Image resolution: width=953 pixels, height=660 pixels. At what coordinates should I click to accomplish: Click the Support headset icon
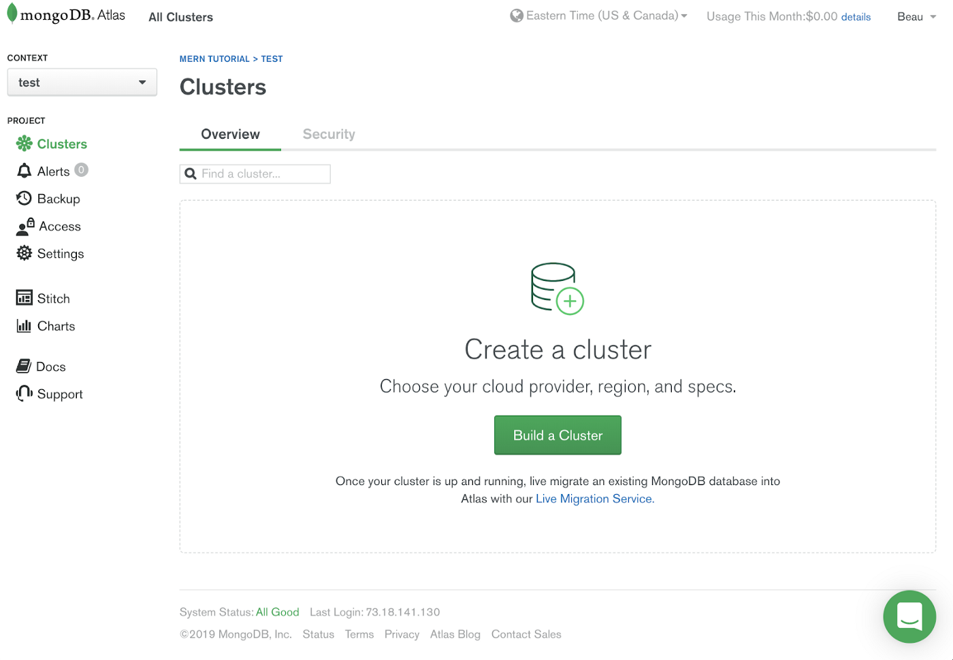click(x=25, y=393)
